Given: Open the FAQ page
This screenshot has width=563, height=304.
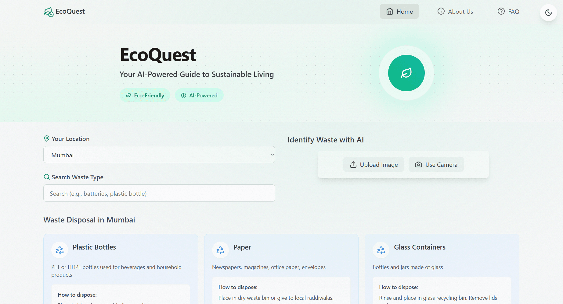Looking at the screenshot, I should click(508, 12).
